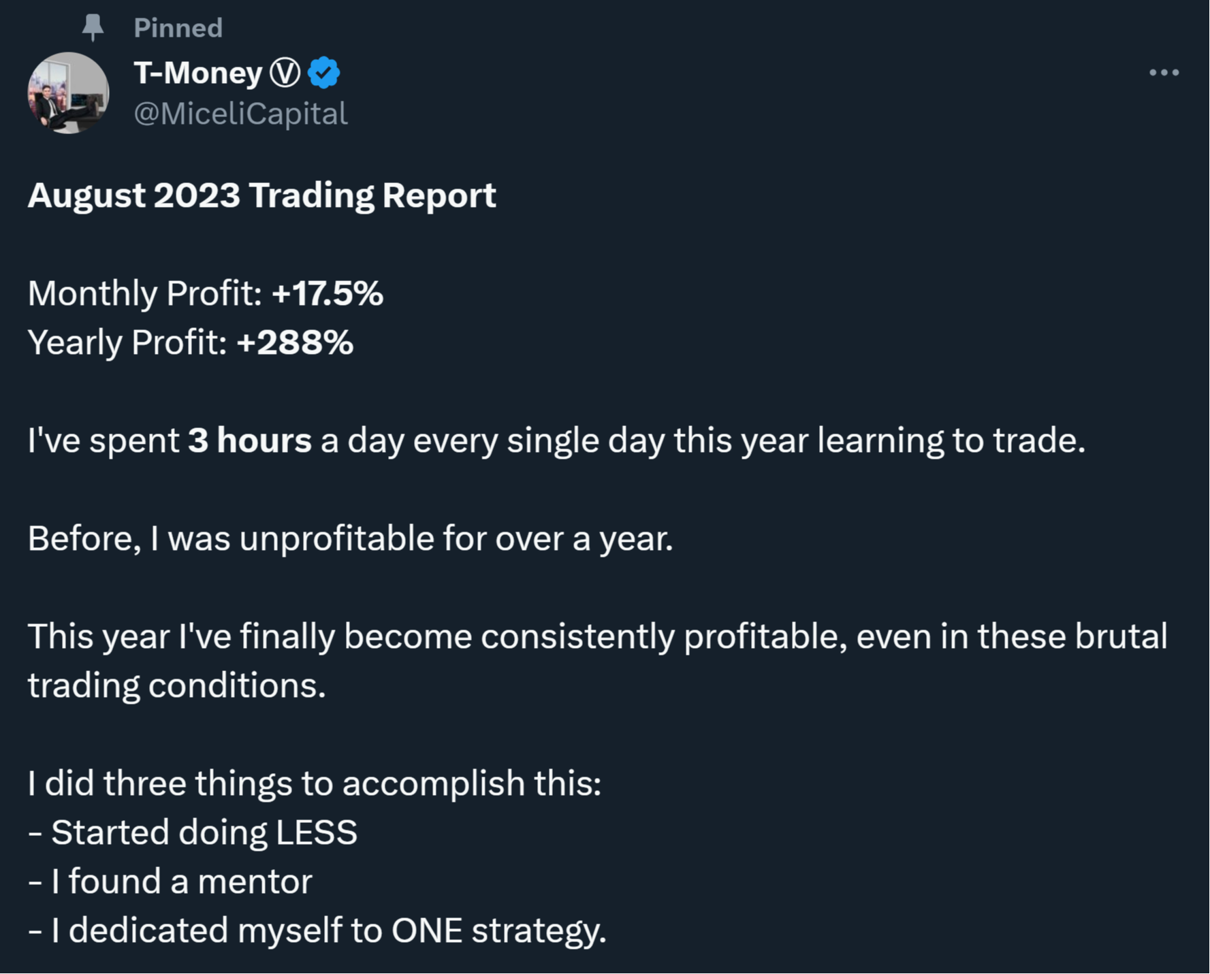
Task: Click the "Monthly Profit:" label text
Action: (x=145, y=293)
